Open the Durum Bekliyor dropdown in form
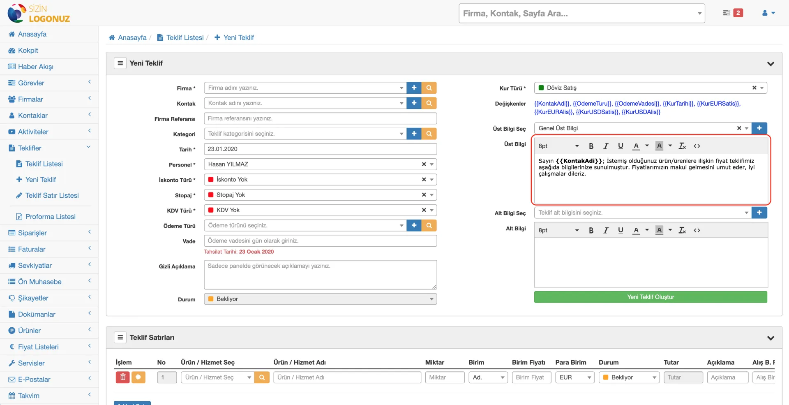Image resolution: width=789 pixels, height=405 pixels. click(x=320, y=299)
